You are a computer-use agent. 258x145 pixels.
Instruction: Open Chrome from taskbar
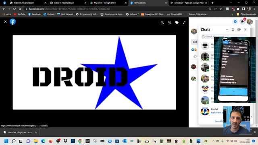pos(80,141)
